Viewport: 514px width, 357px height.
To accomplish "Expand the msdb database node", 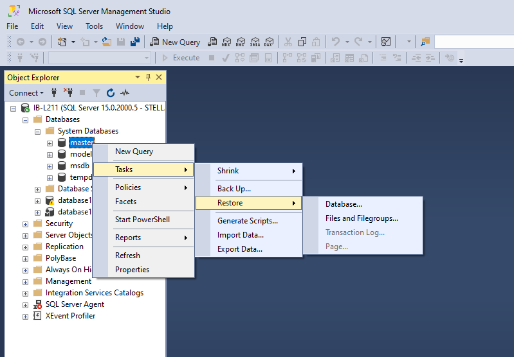I will tap(50, 166).
